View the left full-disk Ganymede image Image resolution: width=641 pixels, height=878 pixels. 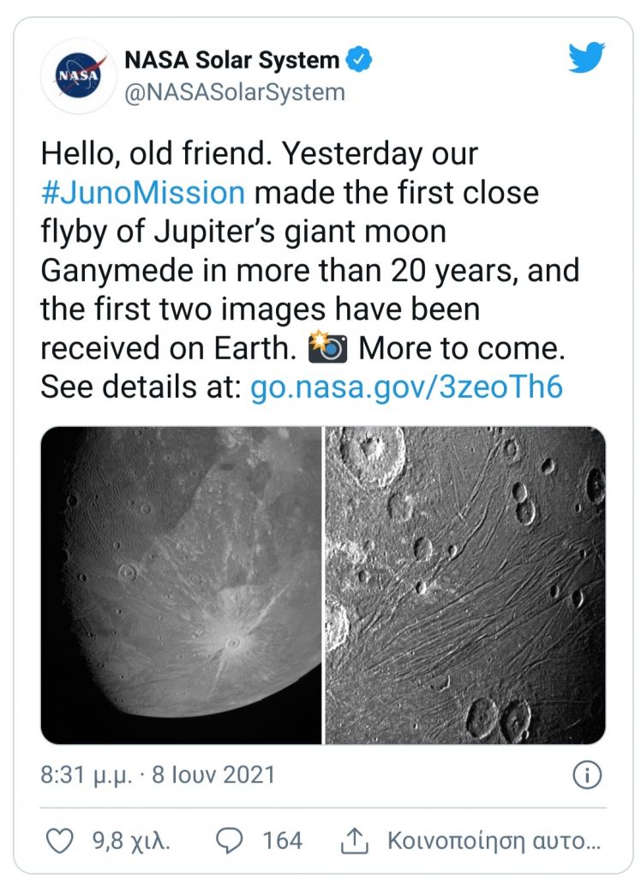[181, 585]
